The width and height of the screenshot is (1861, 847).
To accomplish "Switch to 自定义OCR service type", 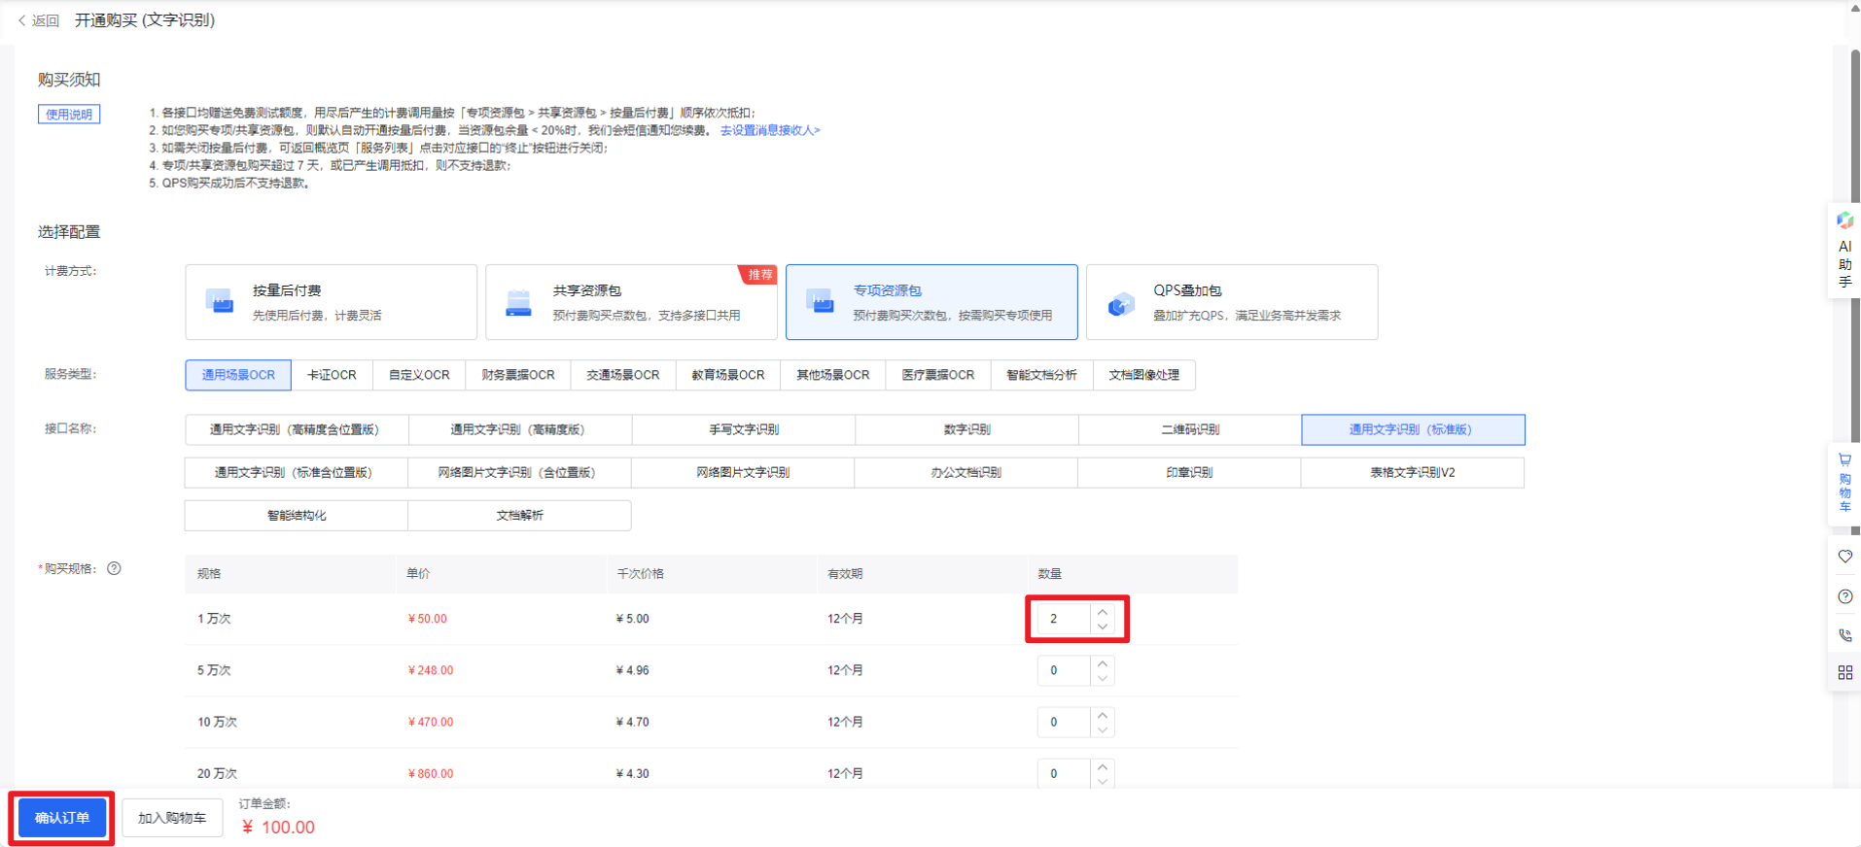I will pyautogui.click(x=419, y=375).
